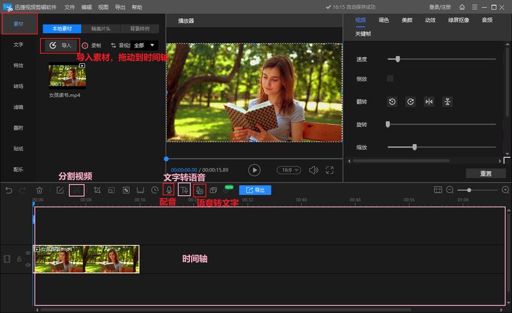512x313 pixels.
Task: Flip the video horizontally
Action: 429,101
